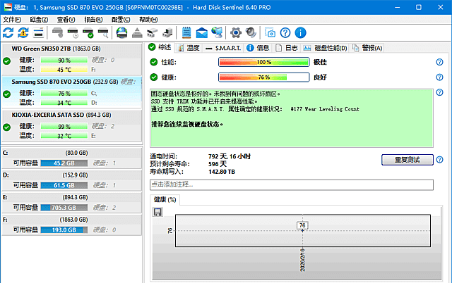Viewport: 452px width, 283px height.
Task: Click the eject triangle toolbar icon
Action: [x=137, y=33]
